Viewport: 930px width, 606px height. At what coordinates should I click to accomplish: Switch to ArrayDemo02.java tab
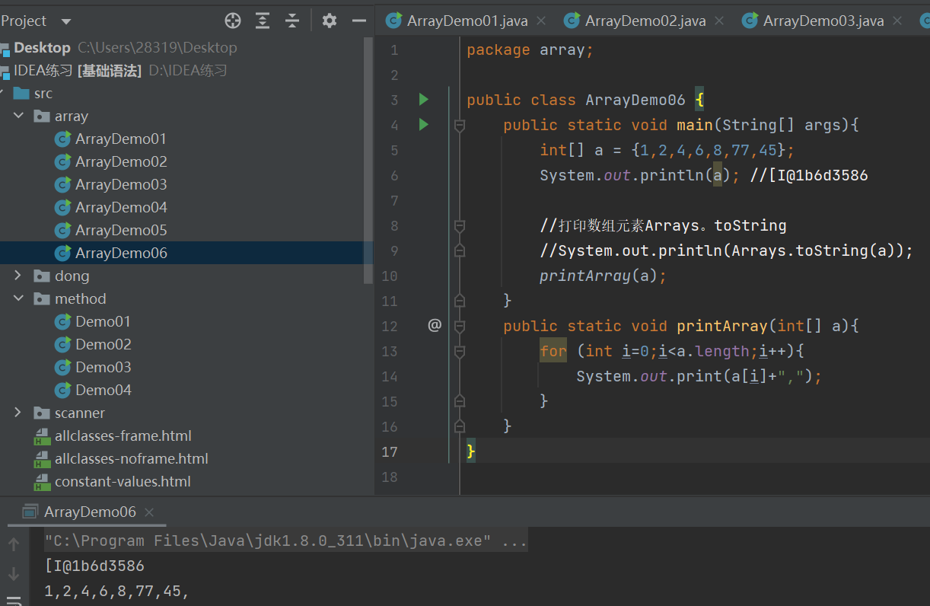(x=643, y=21)
